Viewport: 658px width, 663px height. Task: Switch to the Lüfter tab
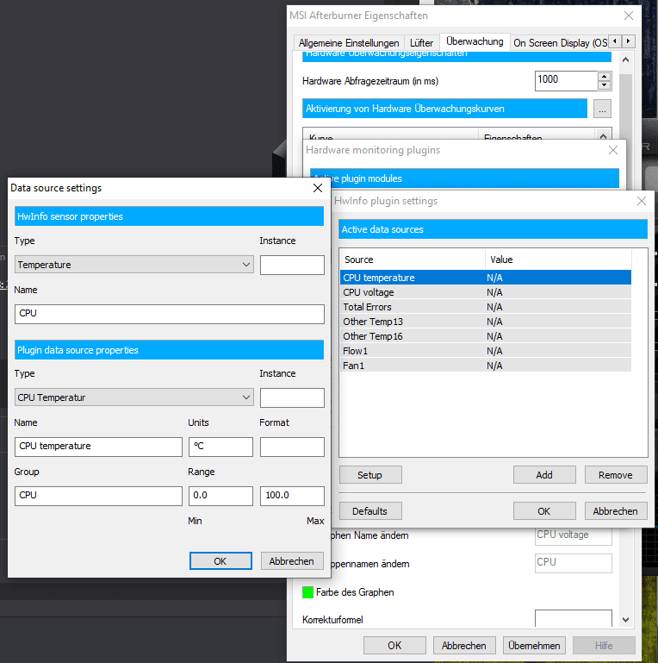click(421, 43)
